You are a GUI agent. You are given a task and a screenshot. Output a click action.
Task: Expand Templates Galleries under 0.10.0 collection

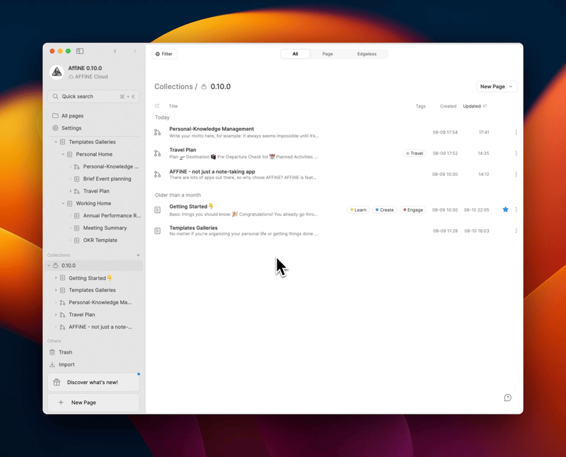tap(56, 290)
